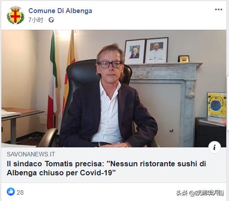
Task: Click the globe public-audience icon
Action: click(51, 20)
